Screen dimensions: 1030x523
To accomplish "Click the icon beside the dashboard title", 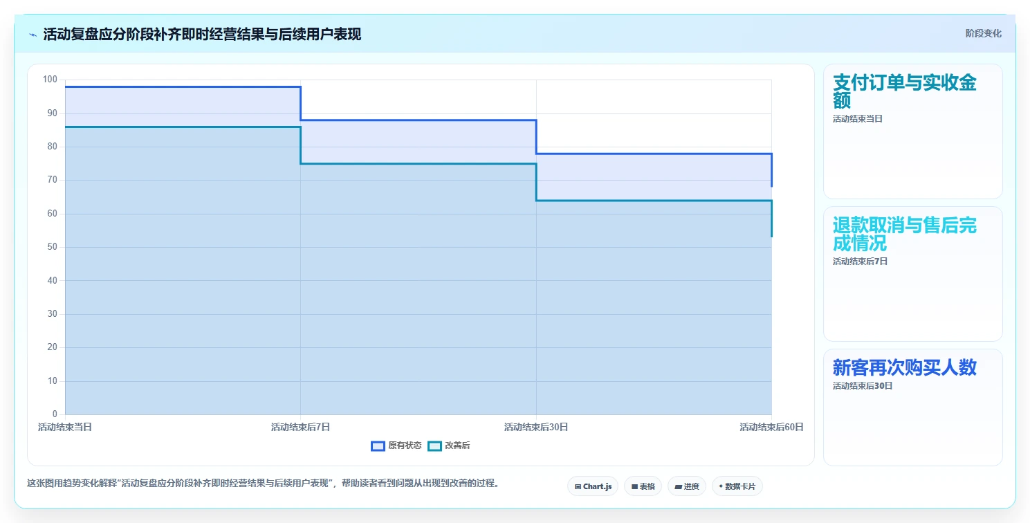I will (33, 35).
